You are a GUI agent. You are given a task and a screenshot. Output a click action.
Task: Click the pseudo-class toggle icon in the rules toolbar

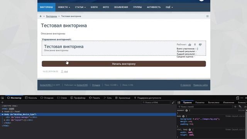pyautogui.click(x=240, y=107)
